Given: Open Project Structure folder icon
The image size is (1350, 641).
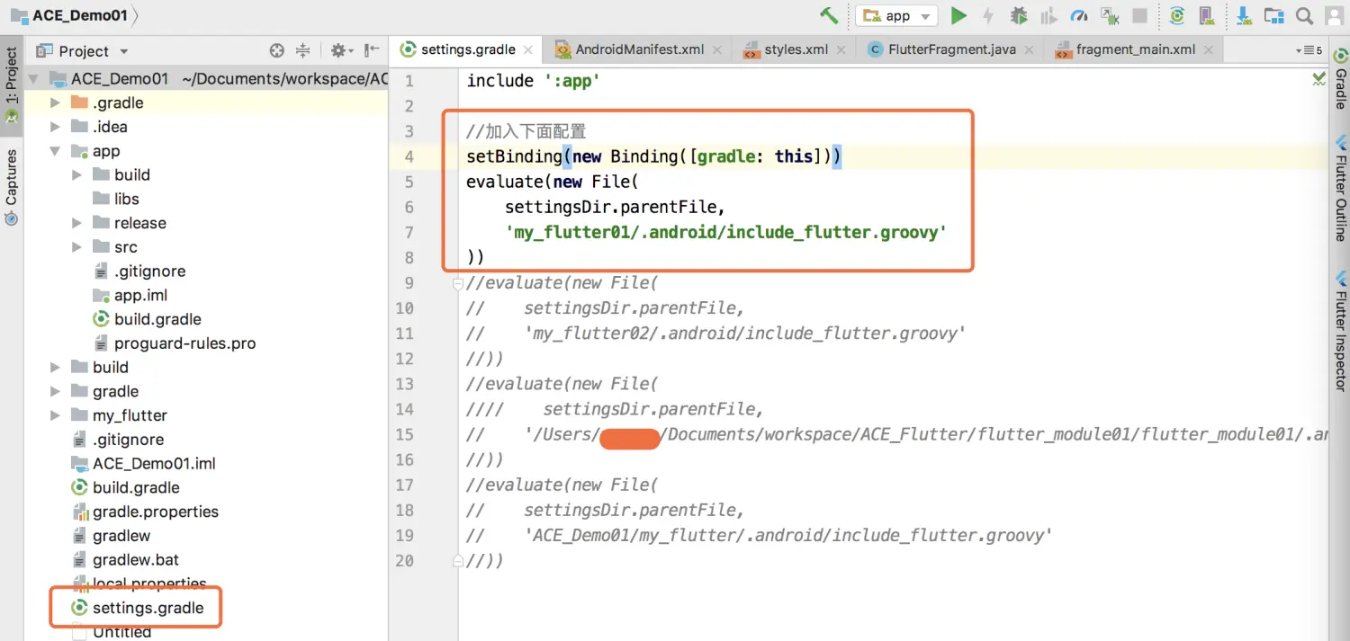Looking at the screenshot, I should [x=1273, y=15].
